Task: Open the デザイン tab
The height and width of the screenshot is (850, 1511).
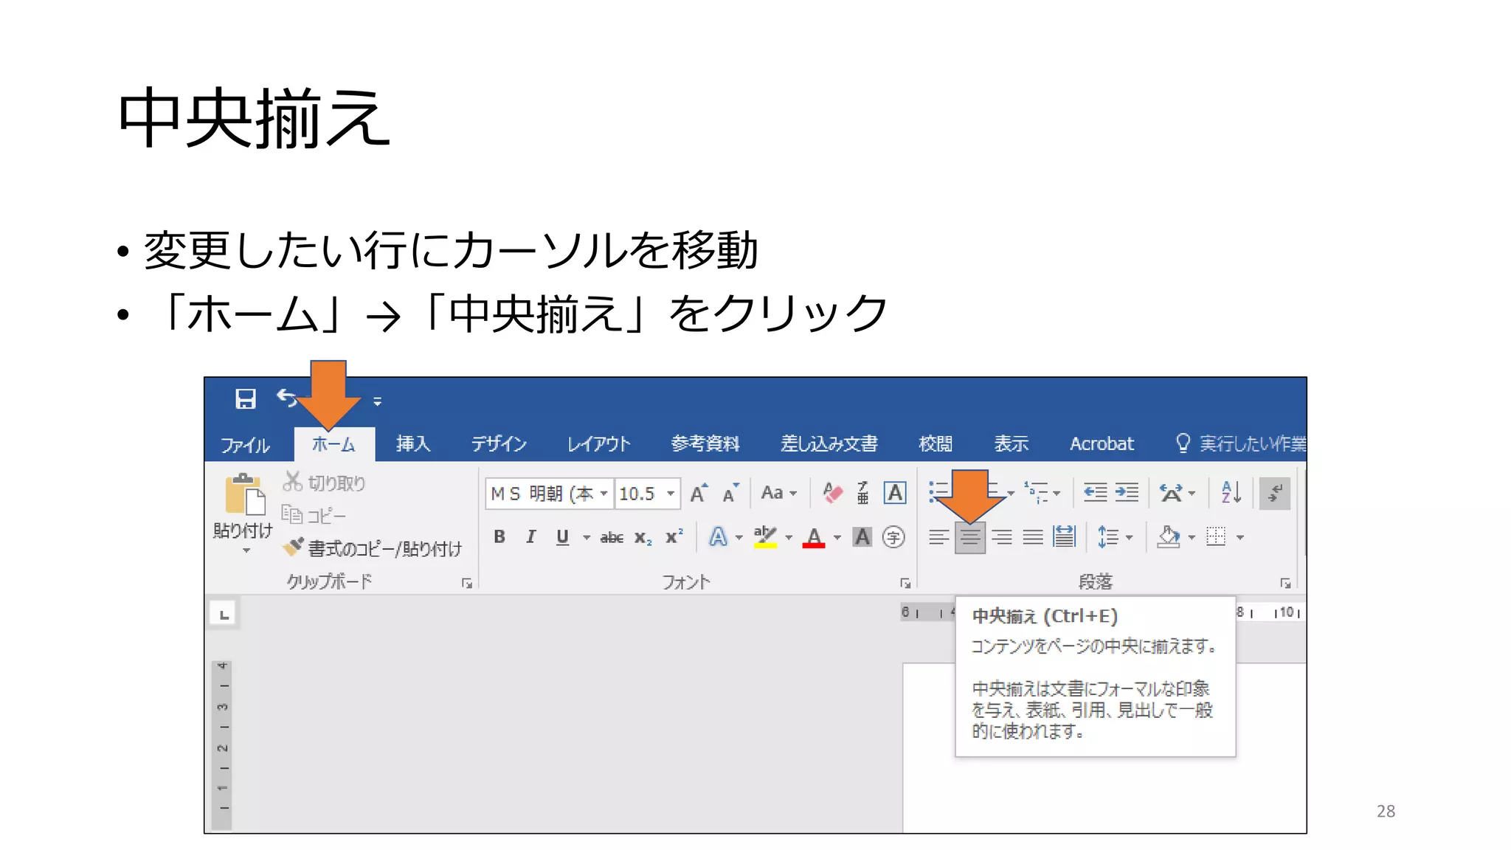Action: point(499,443)
